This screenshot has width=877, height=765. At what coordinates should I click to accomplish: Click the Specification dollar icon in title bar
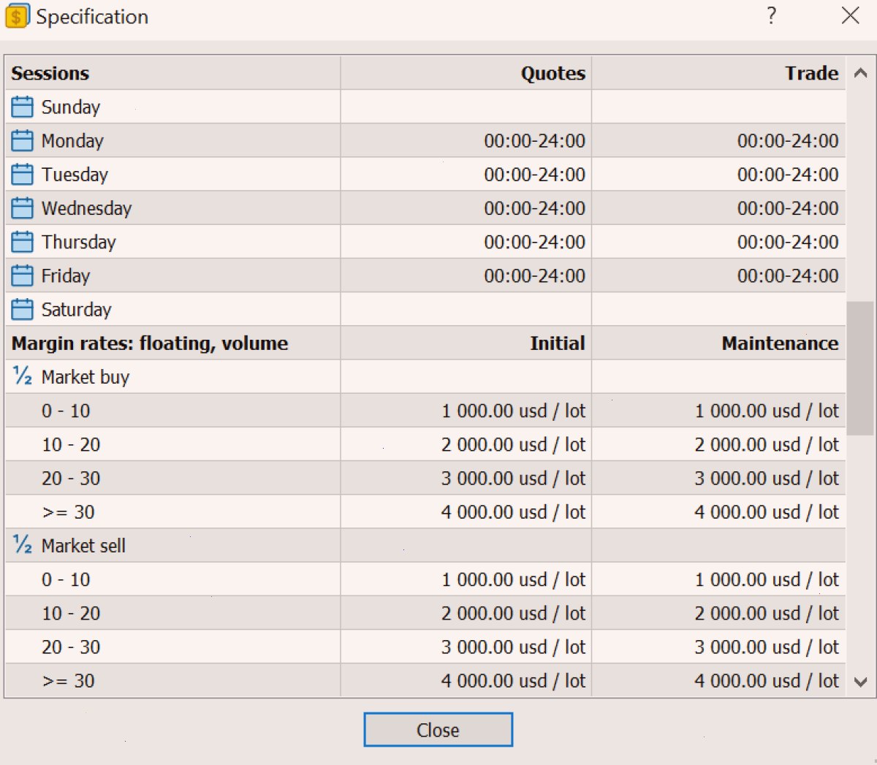coord(17,16)
